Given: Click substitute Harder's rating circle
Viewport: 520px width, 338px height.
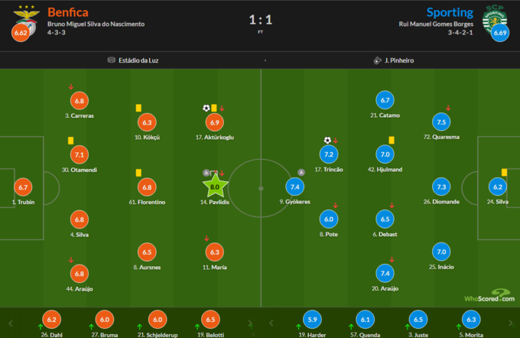Looking at the screenshot, I should 312,320.
